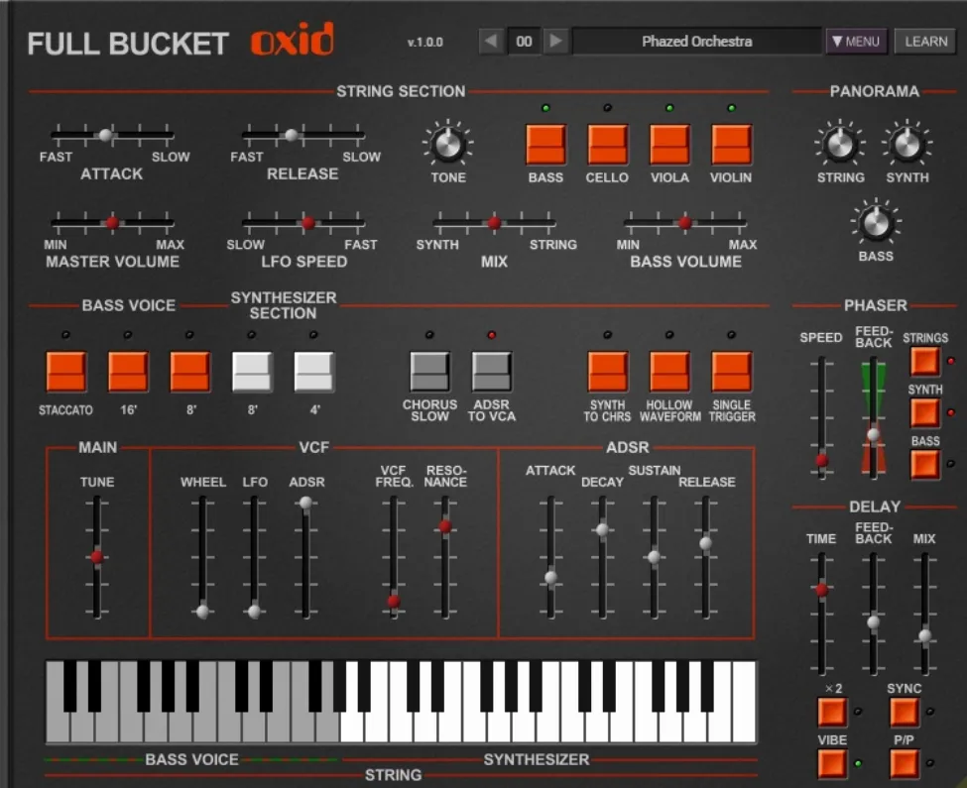Toggle the delay SYNC button
Viewport: 967px width, 788px height.
[905, 712]
